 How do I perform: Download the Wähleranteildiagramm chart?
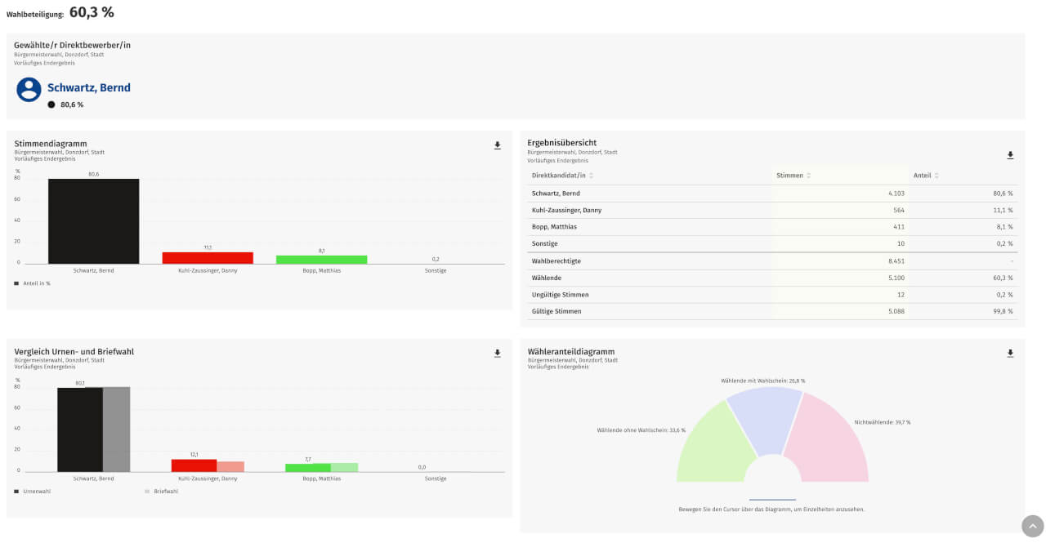(x=1010, y=354)
